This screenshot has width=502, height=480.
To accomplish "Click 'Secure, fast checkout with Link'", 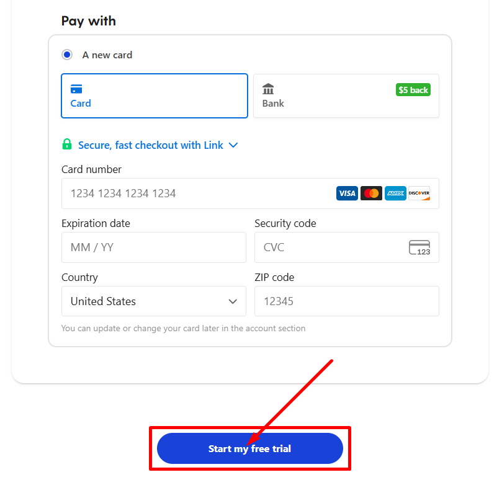I will [150, 145].
